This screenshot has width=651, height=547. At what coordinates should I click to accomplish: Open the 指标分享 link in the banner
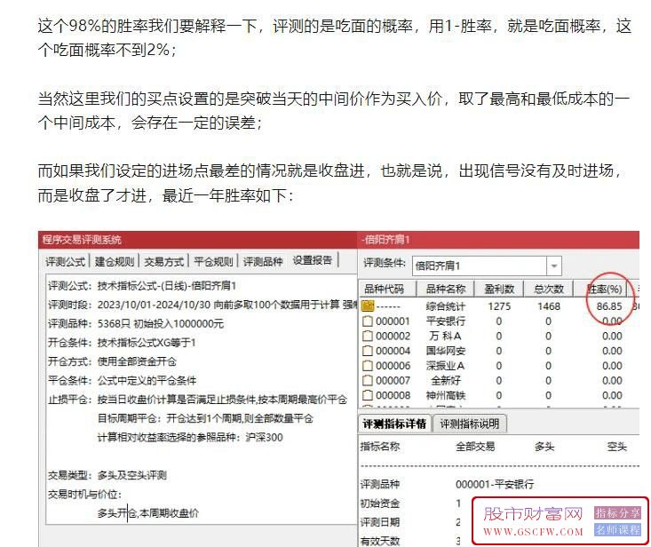tap(617, 513)
